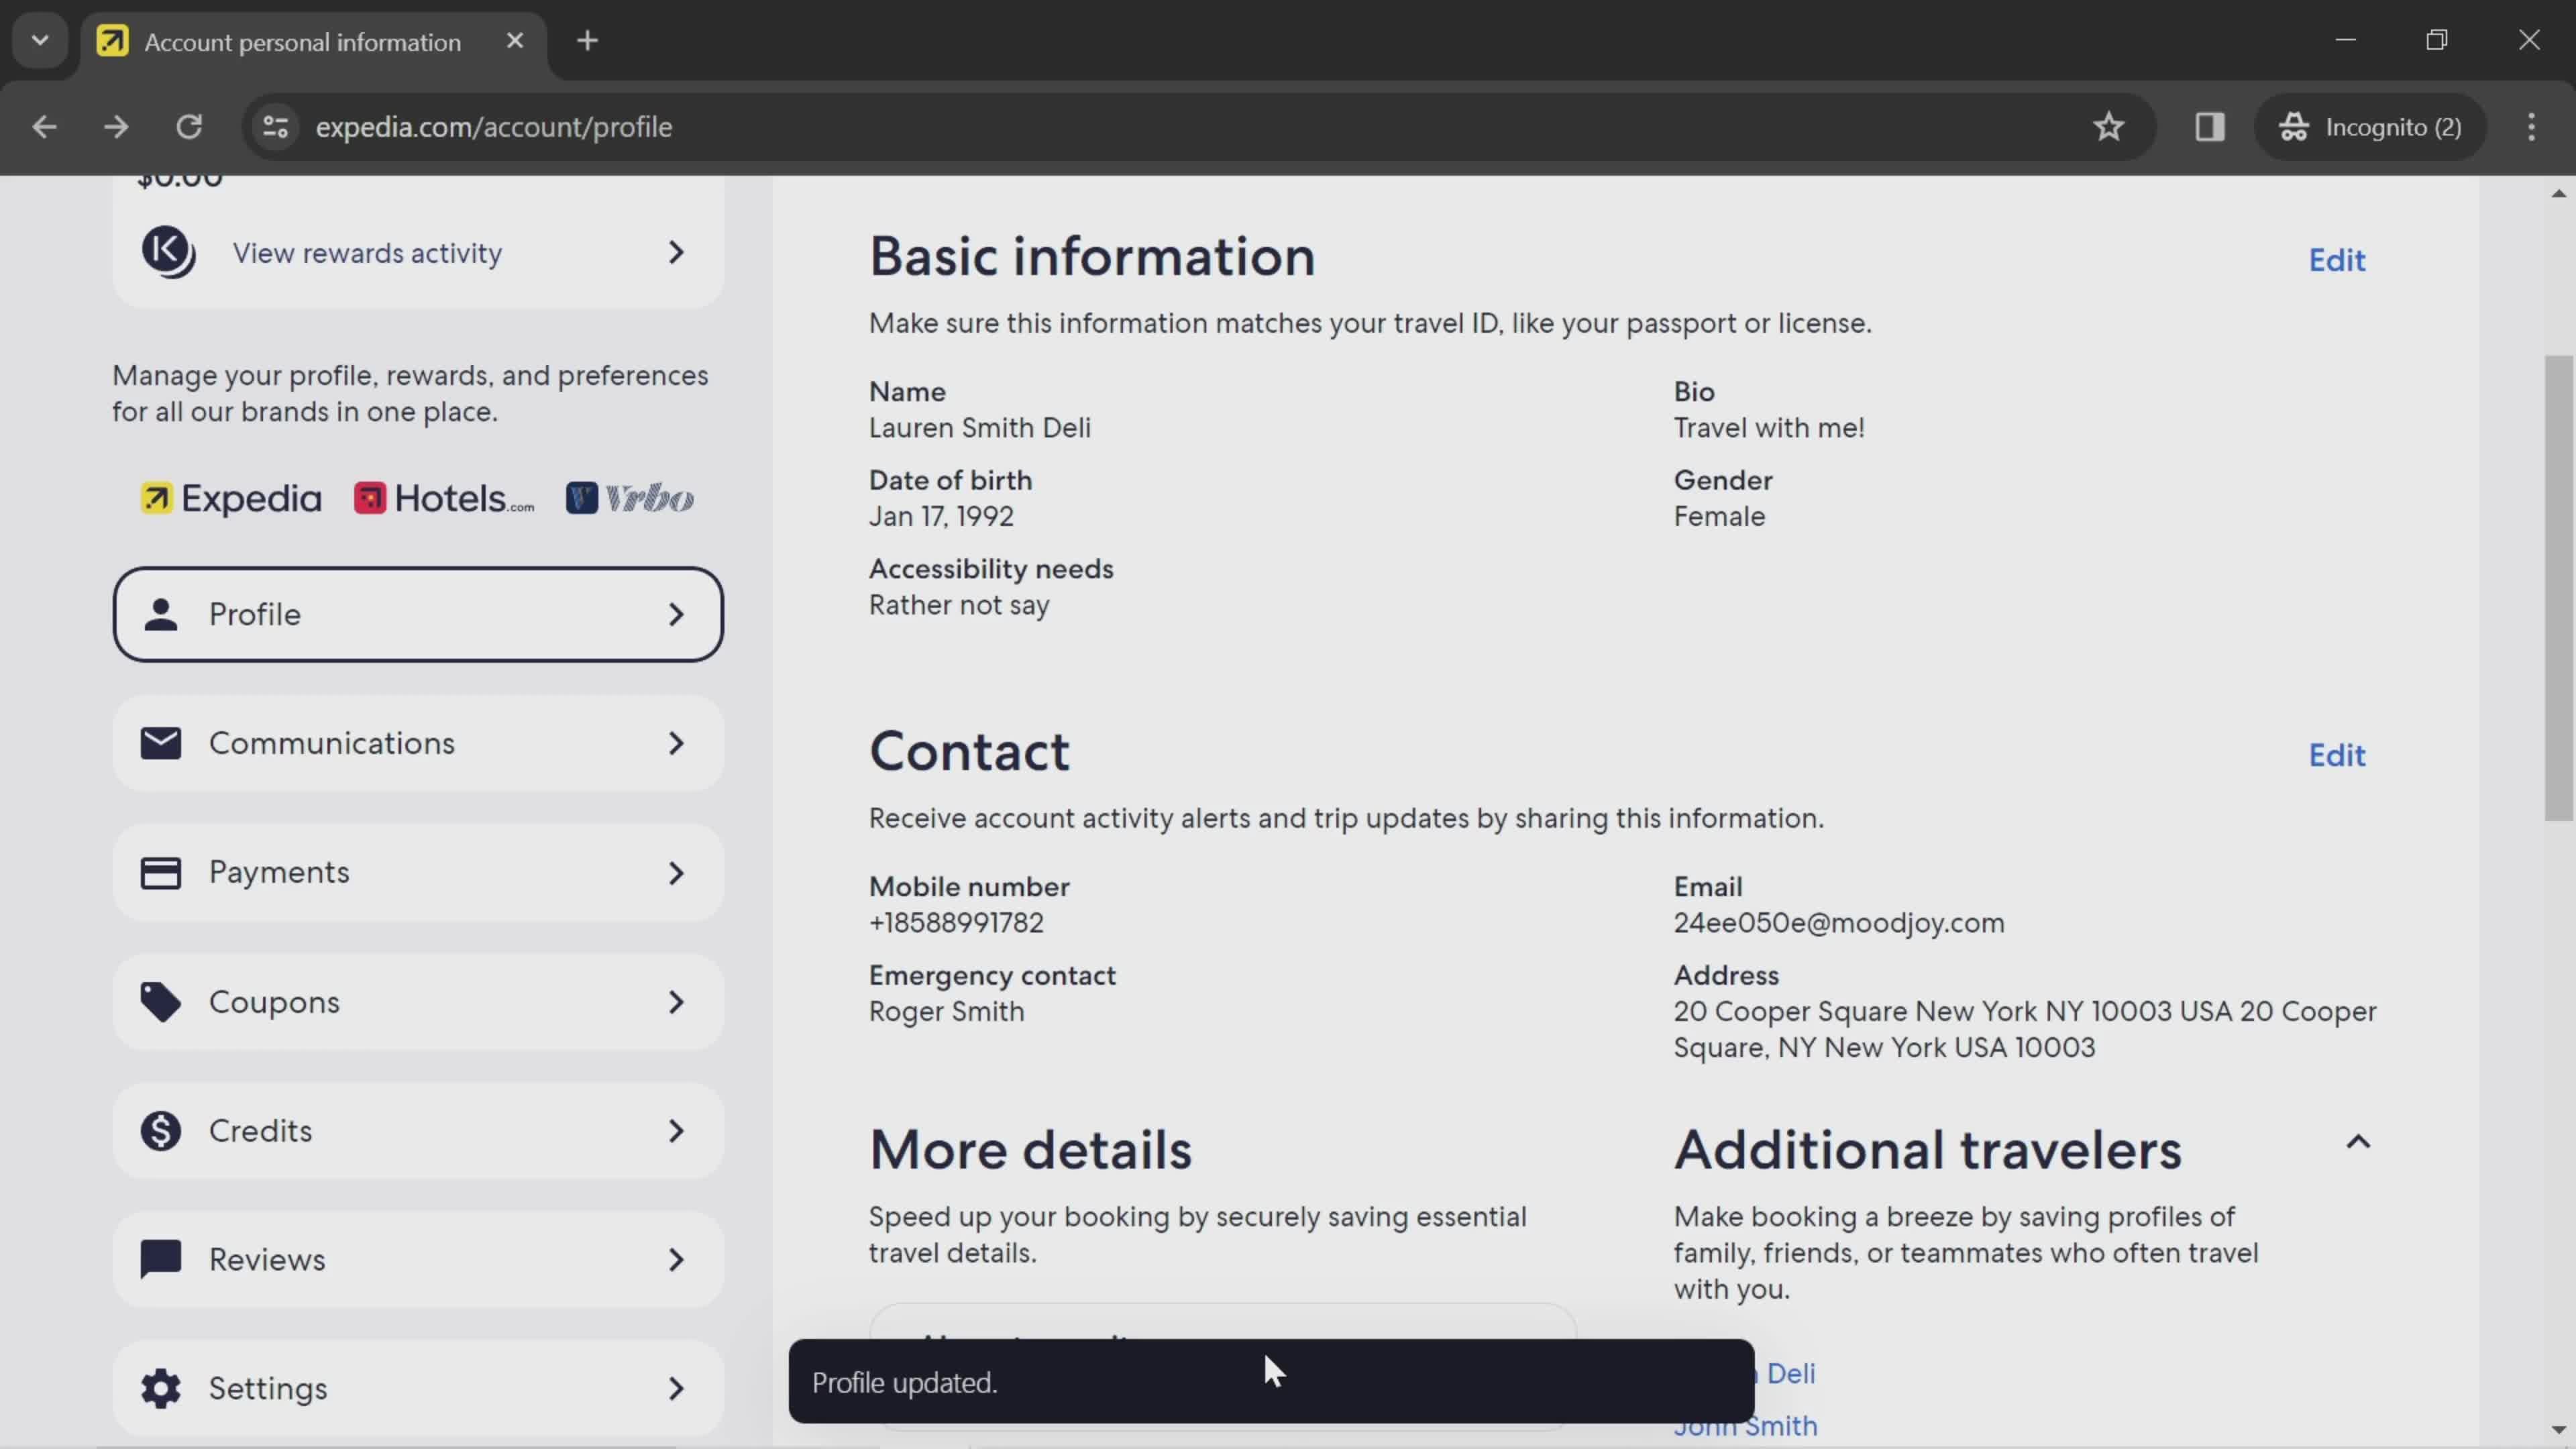Click the Reviews speech bubble icon
The image size is (2576, 1449).
tap(160, 1260)
